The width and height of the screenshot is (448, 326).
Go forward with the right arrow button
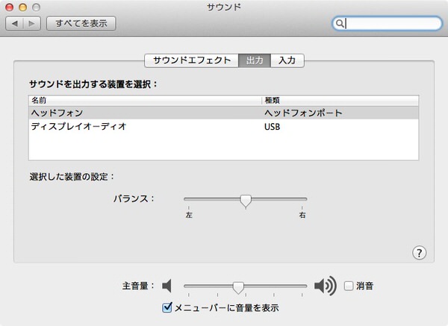(x=31, y=23)
